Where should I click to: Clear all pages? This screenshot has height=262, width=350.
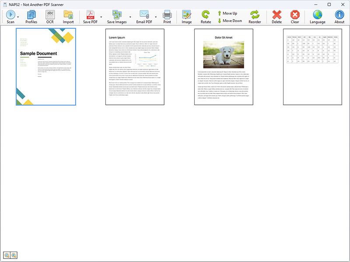pyautogui.click(x=295, y=17)
